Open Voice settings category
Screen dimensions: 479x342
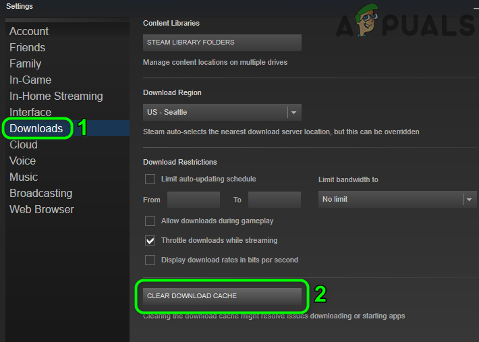pyautogui.click(x=23, y=161)
